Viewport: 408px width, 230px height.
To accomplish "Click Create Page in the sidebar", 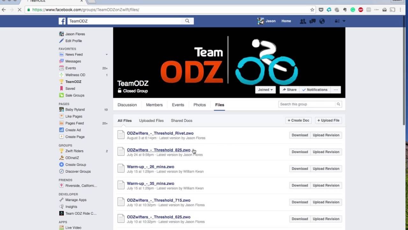I will pyautogui.click(x=72, y=137).
